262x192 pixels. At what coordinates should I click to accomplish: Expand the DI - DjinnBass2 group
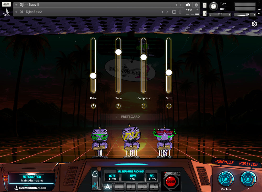click(x=16, y=12)
